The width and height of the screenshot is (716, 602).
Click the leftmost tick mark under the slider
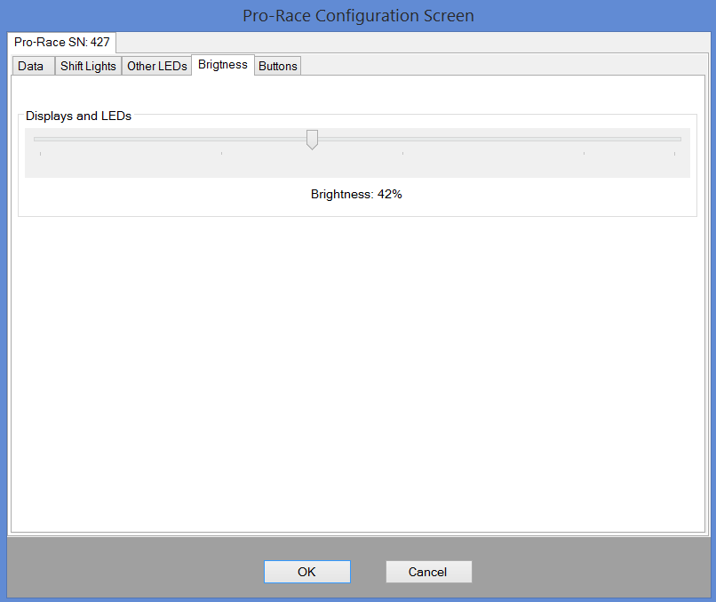(x=41, y=154)
